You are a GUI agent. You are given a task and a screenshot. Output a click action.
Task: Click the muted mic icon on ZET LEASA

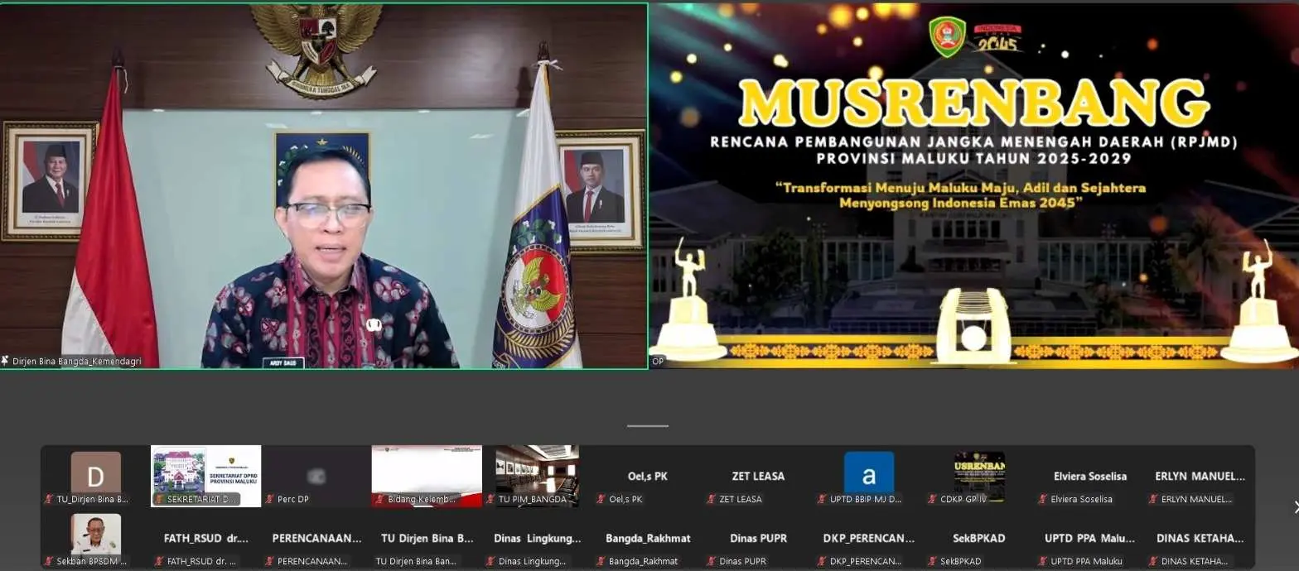[711, 499]
